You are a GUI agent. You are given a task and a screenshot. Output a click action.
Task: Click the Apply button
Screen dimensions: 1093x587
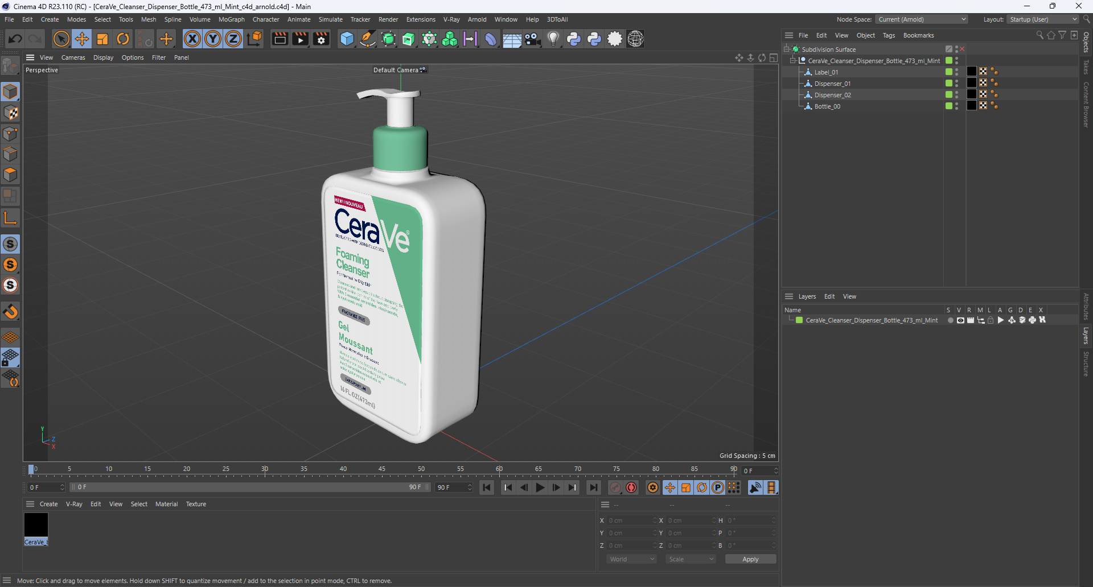coord(750,559)
